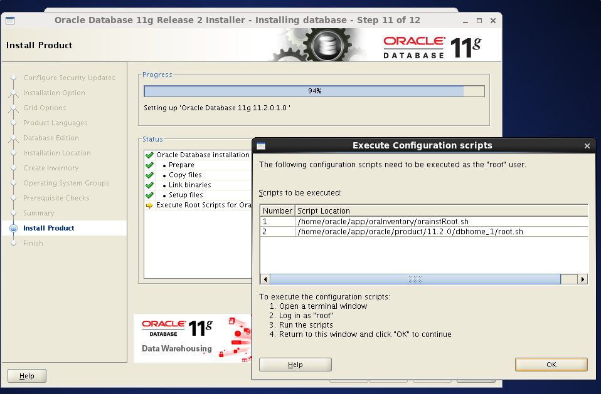Click Help button in the scripts dialog
Viewport: 601px width, 394px height.
click(x=295, y=365)
